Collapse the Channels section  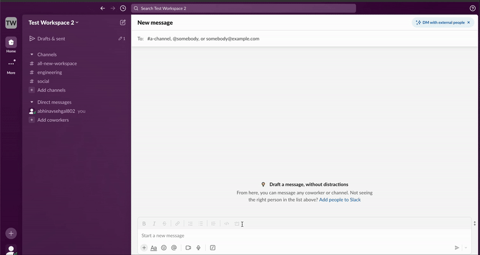tap(32, 55)
